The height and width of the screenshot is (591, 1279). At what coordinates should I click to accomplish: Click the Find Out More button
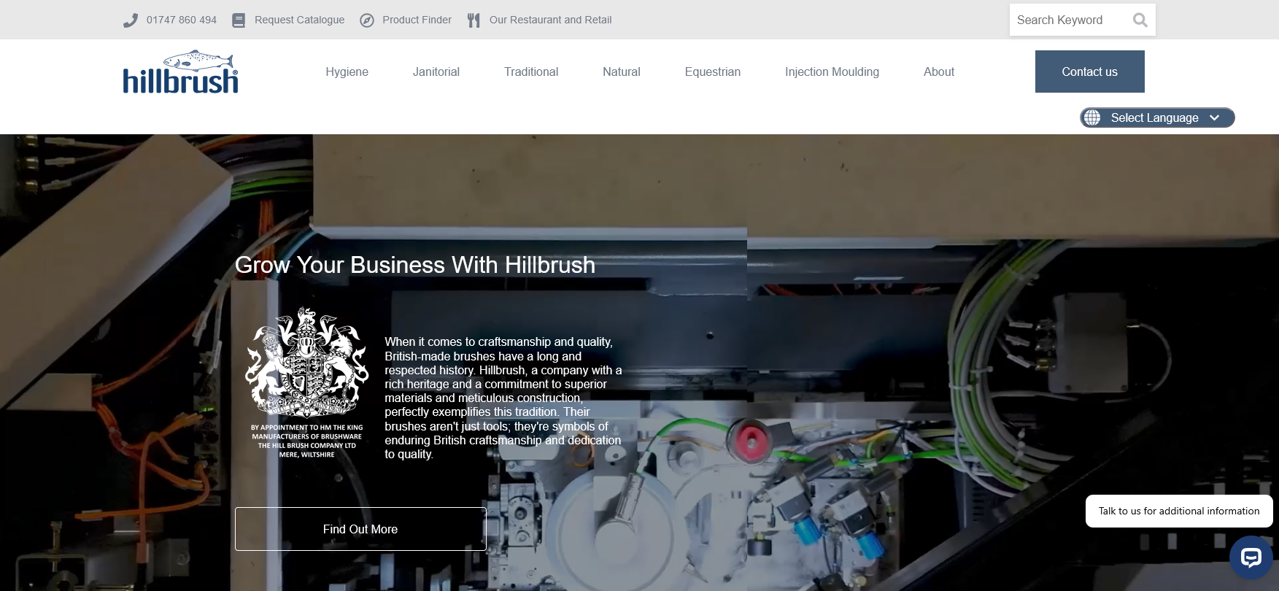pyautogui.click(x=360, y=529)
